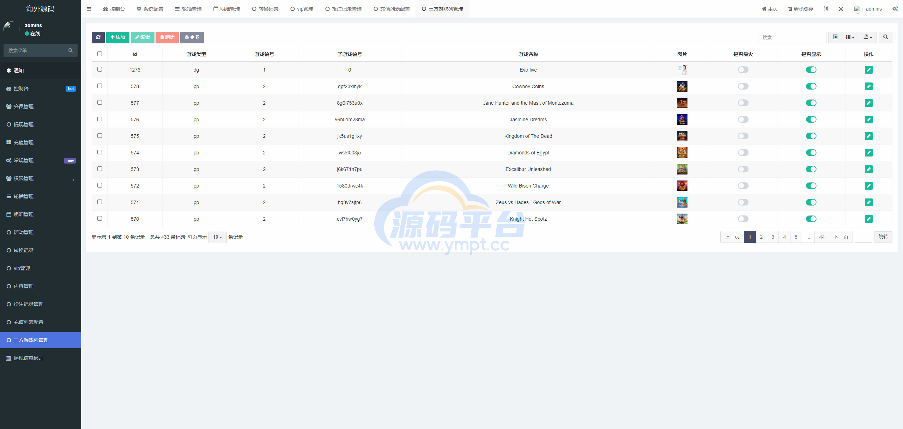
Task: Click the sidebar menu search magnifier icon
Action: tap(71, 50)
